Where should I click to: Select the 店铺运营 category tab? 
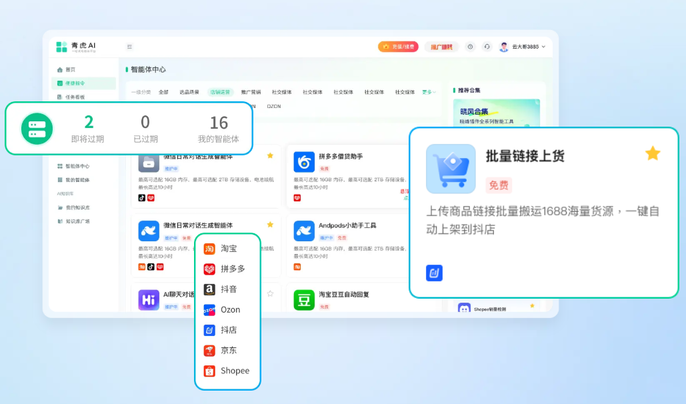[x=220, y=92]
